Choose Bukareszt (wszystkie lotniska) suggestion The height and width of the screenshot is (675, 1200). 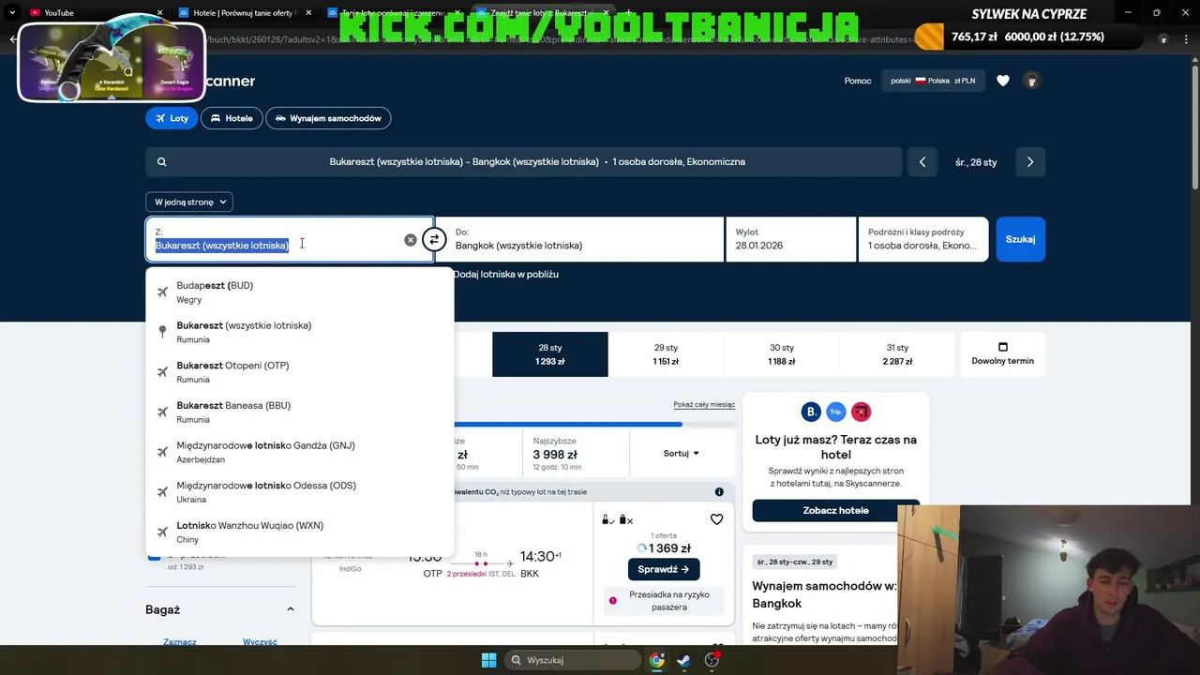tap(300, 332)
